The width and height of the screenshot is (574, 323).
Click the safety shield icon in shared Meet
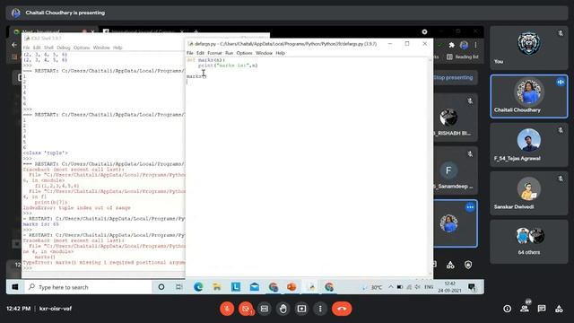point(468,265)
